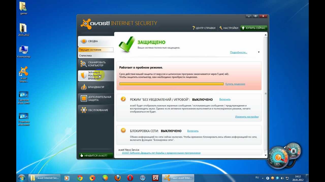
Task: Launch Opera from taskbar
Action: 130,178
